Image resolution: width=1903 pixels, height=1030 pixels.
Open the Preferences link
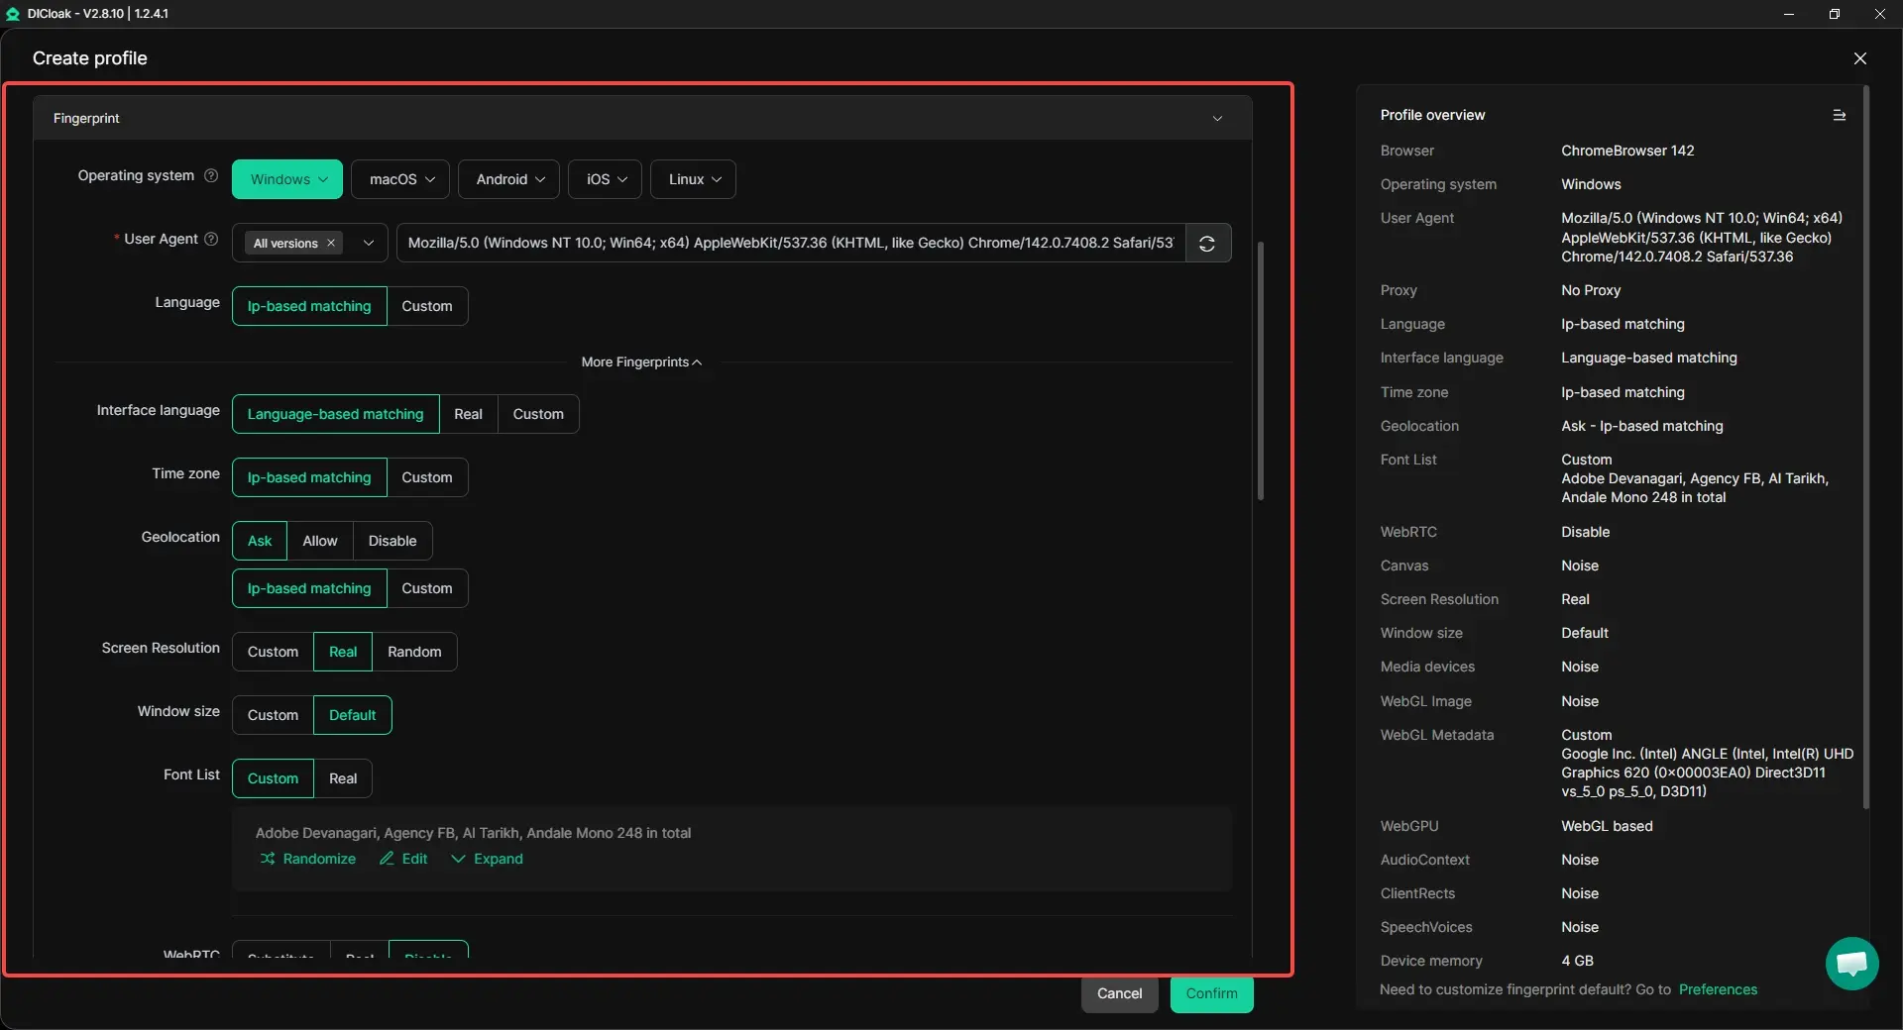(x=1717, y=989)
